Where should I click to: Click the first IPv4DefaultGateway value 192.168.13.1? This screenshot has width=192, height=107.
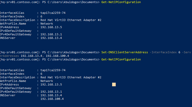(x=51, y=34)
